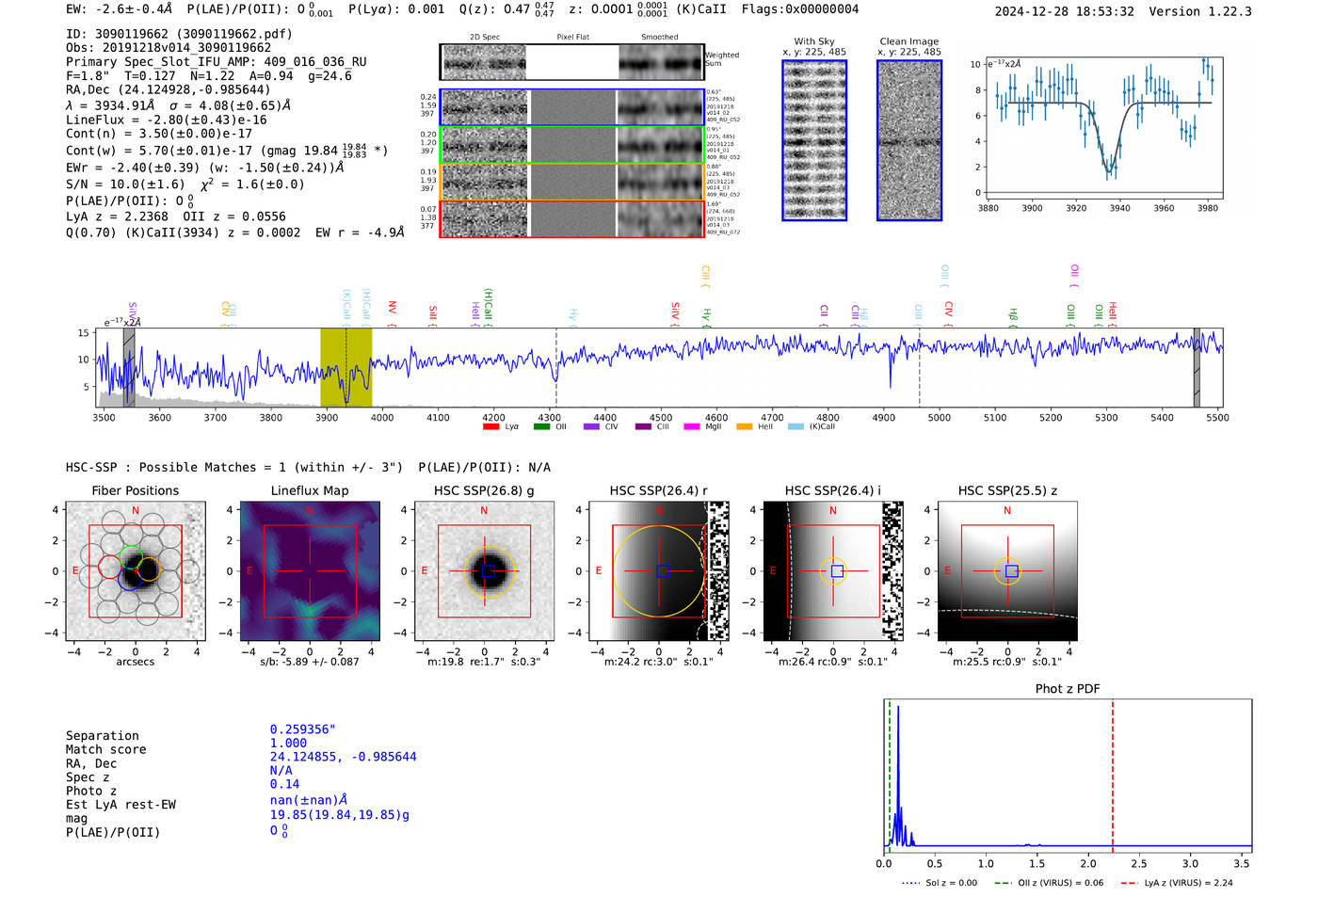Image resolution: width=1318 pixels, height=897 pixels.
Task: Open the Fiber Positions image
Action: 136,571
